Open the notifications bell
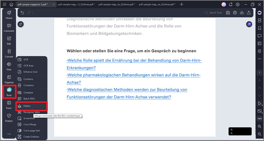 [x=231, y=5]
